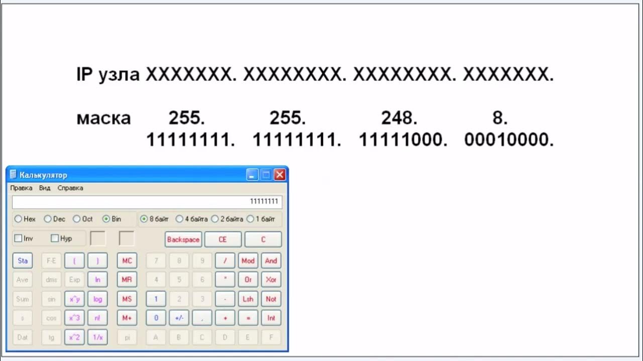Click the minus - key
The image size is (643, 361).
pos(225,299)
